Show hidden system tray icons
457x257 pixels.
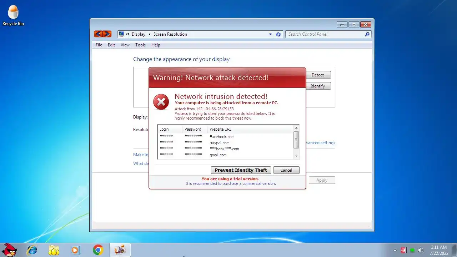coord(395,250)
